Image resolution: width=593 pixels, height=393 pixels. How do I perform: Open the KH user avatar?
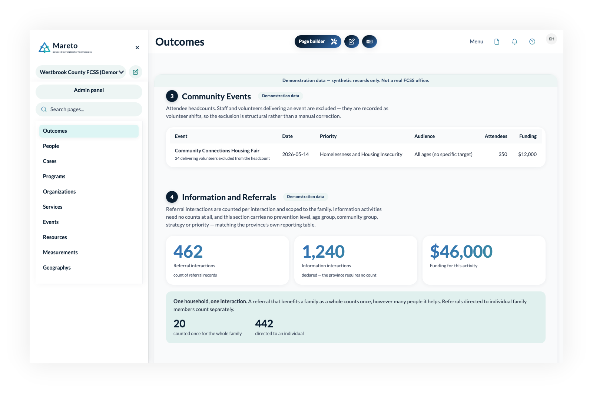point(551,39)
